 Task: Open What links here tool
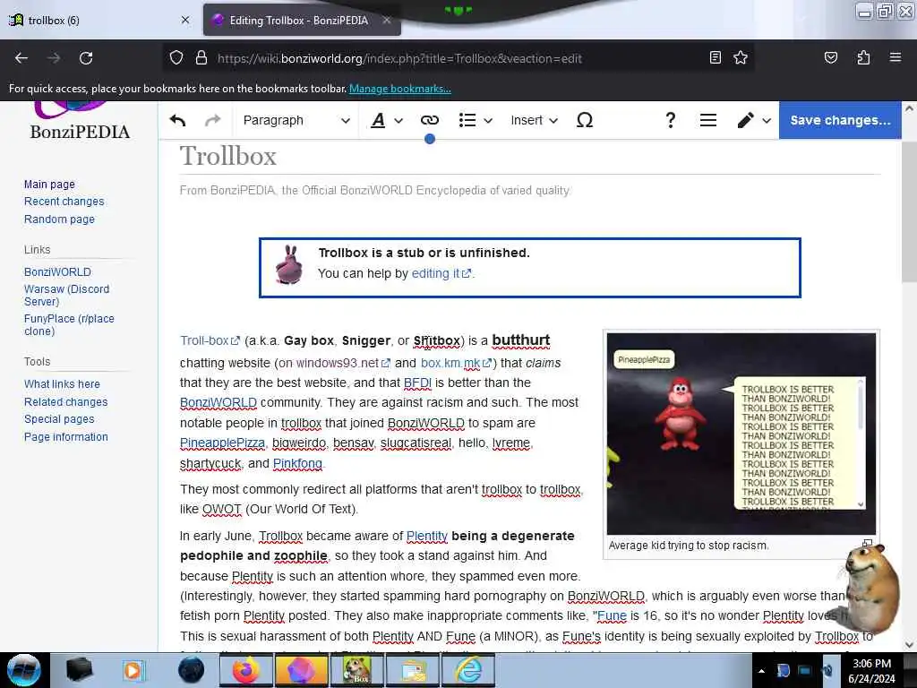(62, 384)
